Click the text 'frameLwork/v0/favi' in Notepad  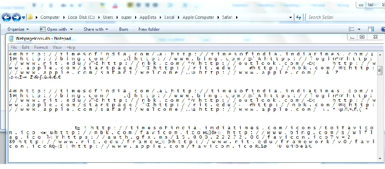pyautogui.click(x=327, y=142)
